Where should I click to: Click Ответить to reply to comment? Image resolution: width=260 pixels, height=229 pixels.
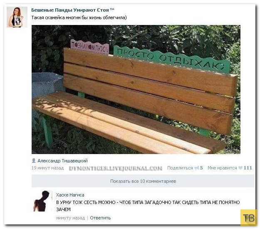(x=100, y=218)
